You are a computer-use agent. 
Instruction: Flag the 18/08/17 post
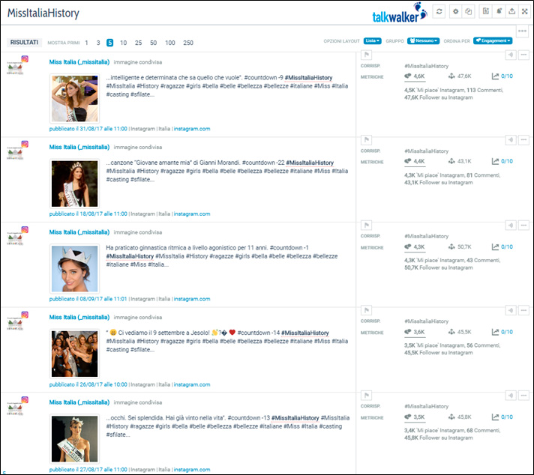(367, 139)
